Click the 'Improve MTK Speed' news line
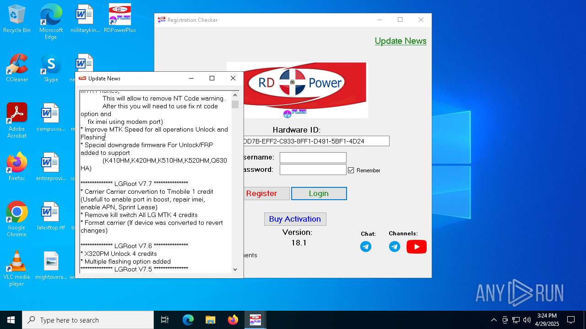 (x=154, y=133)
